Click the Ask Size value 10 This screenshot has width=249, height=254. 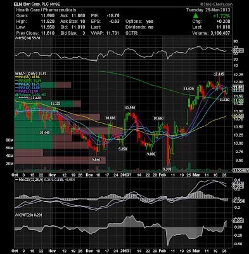coord(82,22)
